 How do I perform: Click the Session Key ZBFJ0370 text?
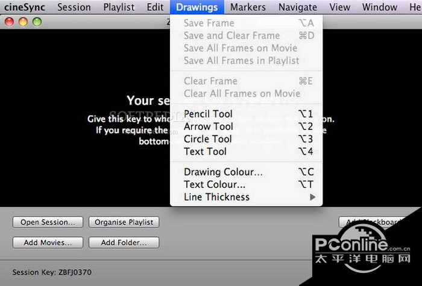pyautogui.click(x=52, y=272)
